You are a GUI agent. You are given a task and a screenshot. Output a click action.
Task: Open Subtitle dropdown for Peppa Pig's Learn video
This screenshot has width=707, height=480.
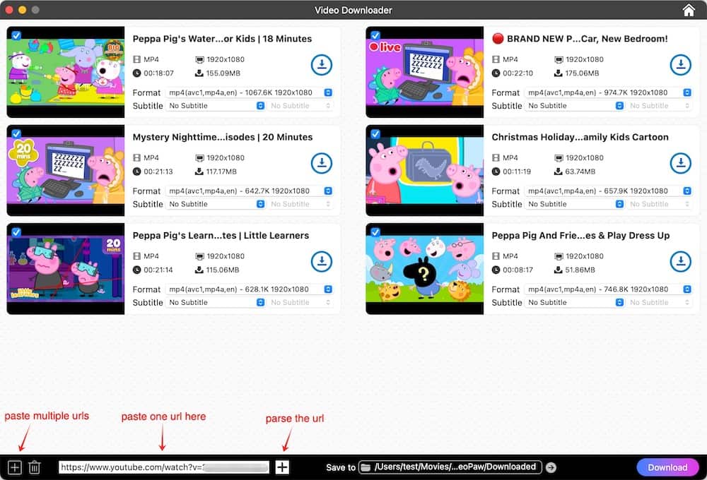click(216, 302)
